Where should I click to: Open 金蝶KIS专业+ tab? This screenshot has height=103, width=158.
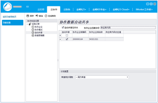[x=99, y=10]
